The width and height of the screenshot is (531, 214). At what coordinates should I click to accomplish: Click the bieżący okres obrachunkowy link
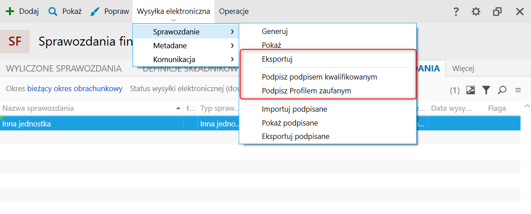click(75, 89)
